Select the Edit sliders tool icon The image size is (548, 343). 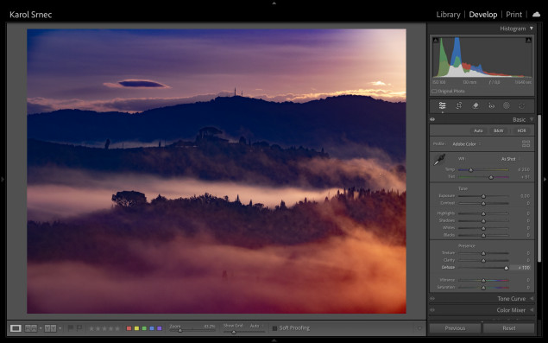(442, 105)
